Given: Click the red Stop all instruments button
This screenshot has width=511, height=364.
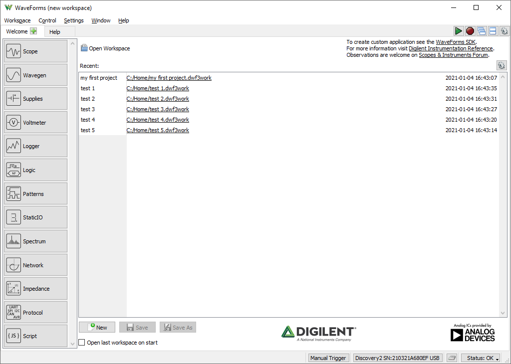Looking at the screenshot, I should [470, 31].
